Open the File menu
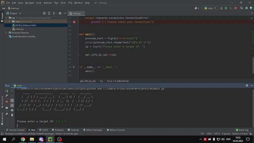This screenshot has height=143, width=254. click(8, 3)
